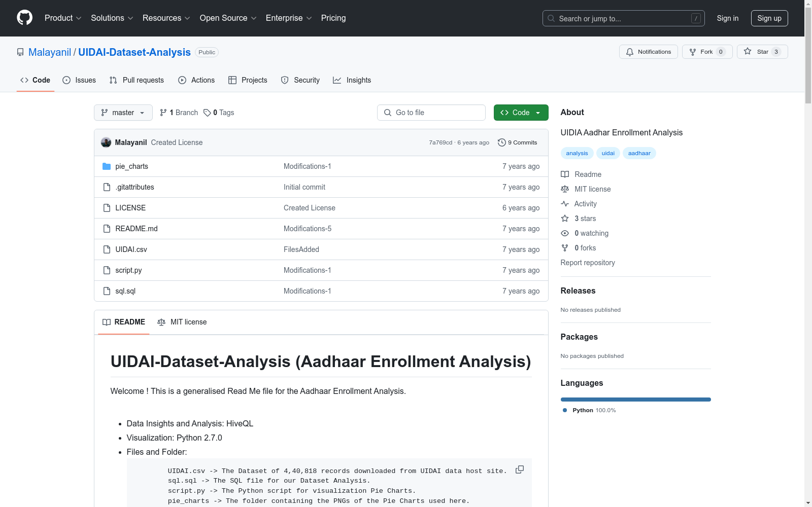Select the README tab
Viewport: 812px width, 507px height.
tap(124, 322)
